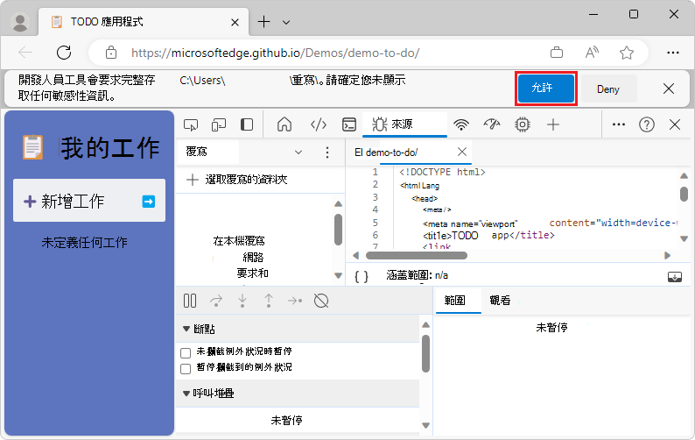This screenshot has width=695, height=440.
Task: Click the Read aloud icon in address bar
Action: [592, 53]
